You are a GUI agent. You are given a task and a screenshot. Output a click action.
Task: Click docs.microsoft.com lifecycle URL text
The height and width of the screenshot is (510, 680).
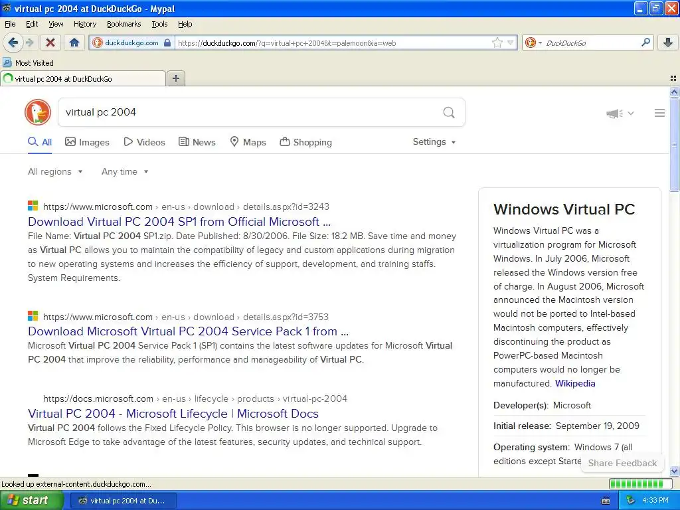[195, 398]
